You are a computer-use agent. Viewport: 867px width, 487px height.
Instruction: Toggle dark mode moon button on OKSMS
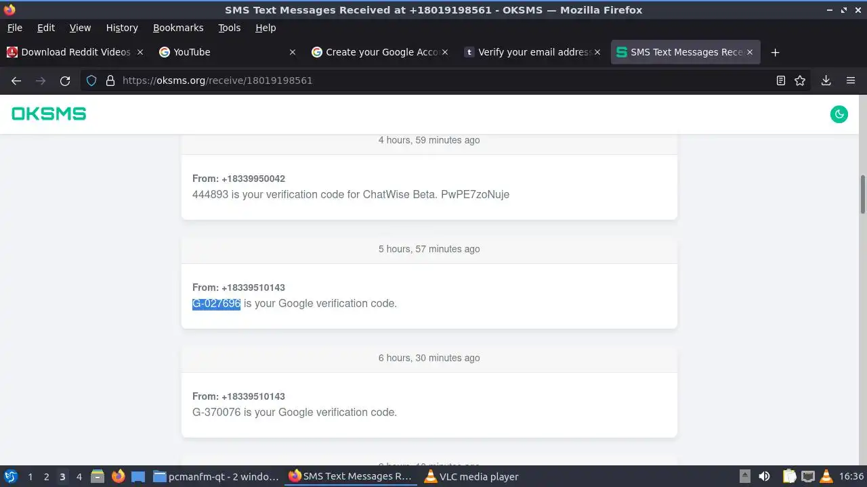pos(839,114)
